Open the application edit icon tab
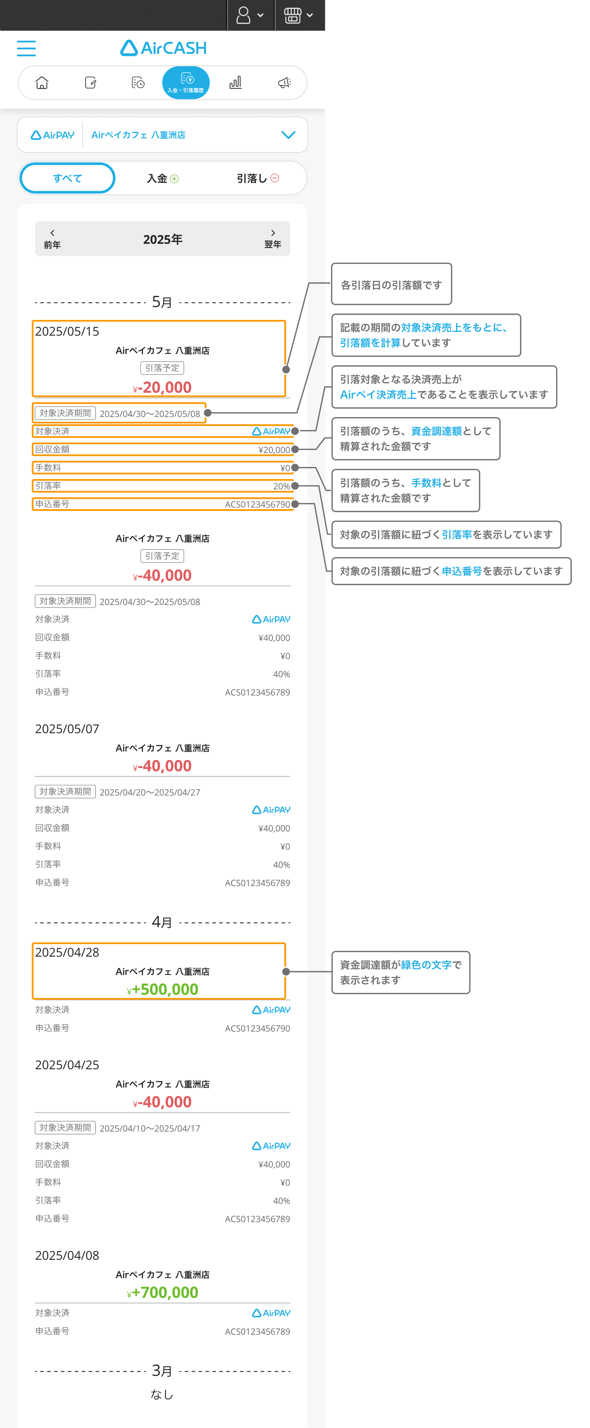Screen dimensions: 590x1428 click(90, 83)
